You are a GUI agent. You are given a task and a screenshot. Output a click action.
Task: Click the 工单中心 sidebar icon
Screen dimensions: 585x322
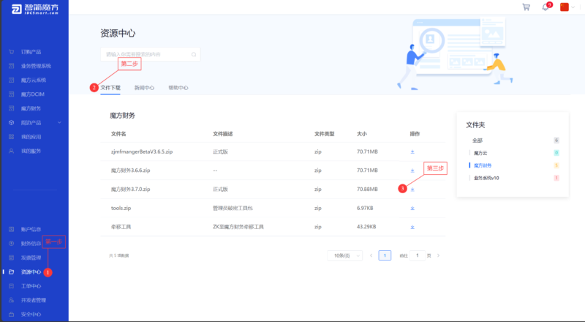pos(12,285)
